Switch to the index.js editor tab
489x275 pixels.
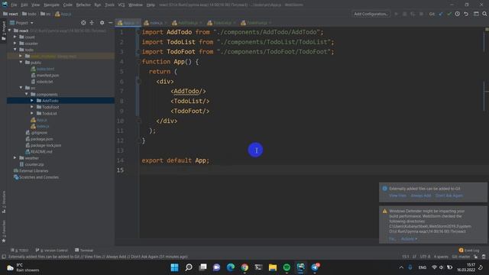click(155, 23)
